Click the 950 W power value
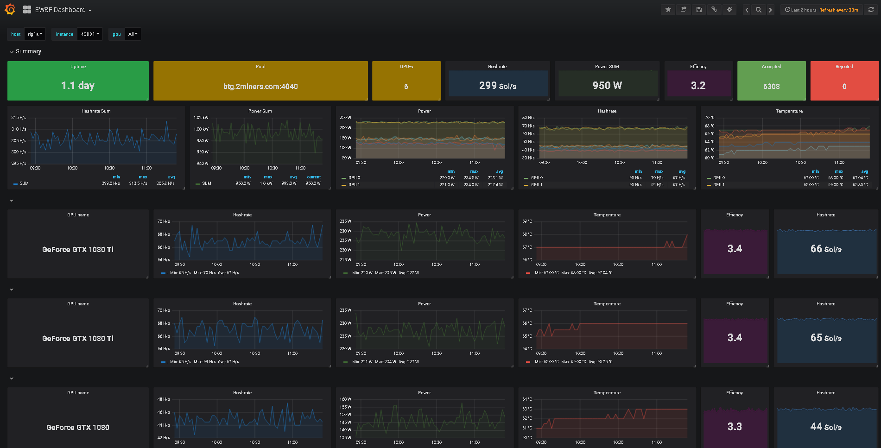 607,85
